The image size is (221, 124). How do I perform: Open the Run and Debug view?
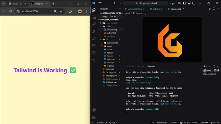click(x=94, y=39)
